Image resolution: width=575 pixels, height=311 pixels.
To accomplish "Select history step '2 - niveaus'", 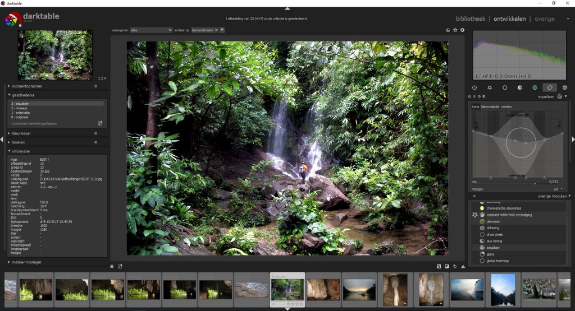I will tap(57, 108).
